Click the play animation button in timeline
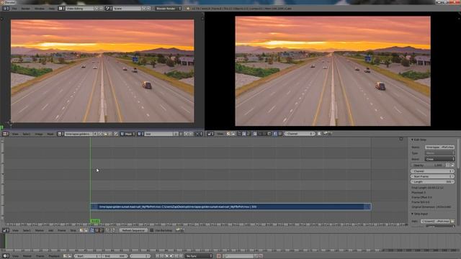 coord(171,256)
